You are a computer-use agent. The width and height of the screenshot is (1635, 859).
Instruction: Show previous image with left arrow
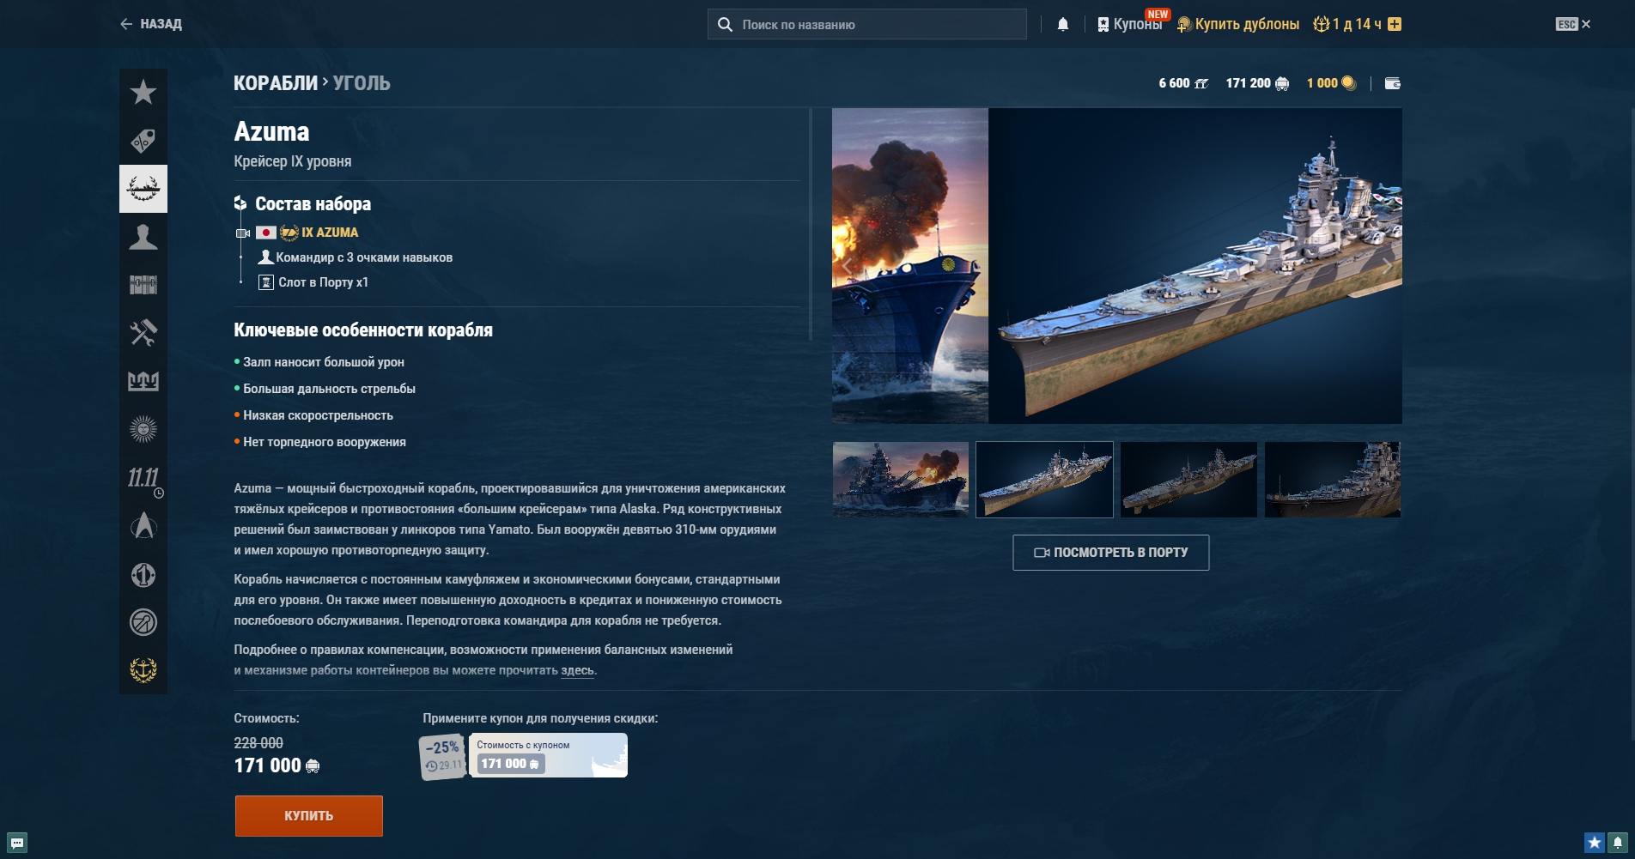848,266
